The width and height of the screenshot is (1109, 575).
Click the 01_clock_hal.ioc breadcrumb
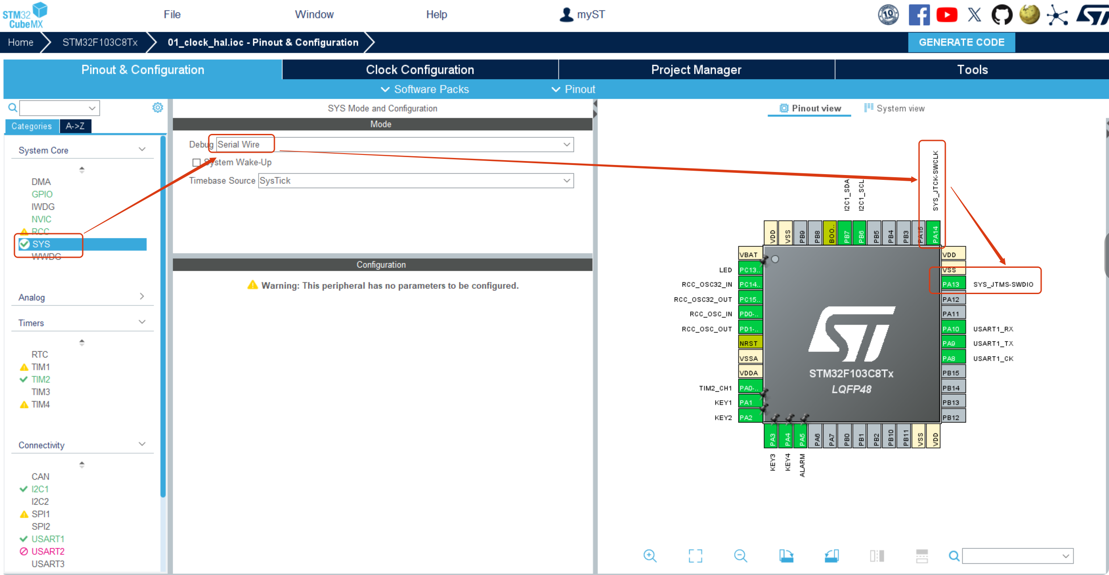(263, 42)
